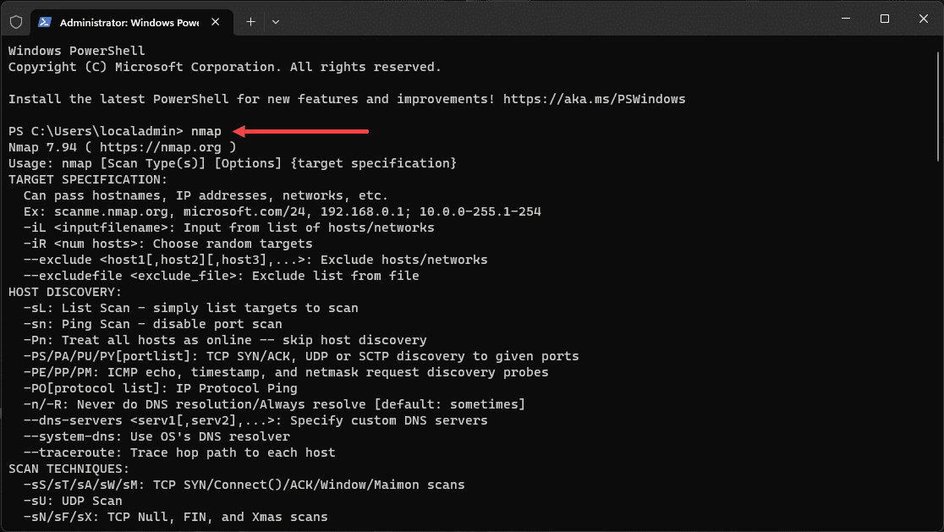Select the Administrator: Windows PowerShell tab
944x532 pixels.
[x=127, y=23]
